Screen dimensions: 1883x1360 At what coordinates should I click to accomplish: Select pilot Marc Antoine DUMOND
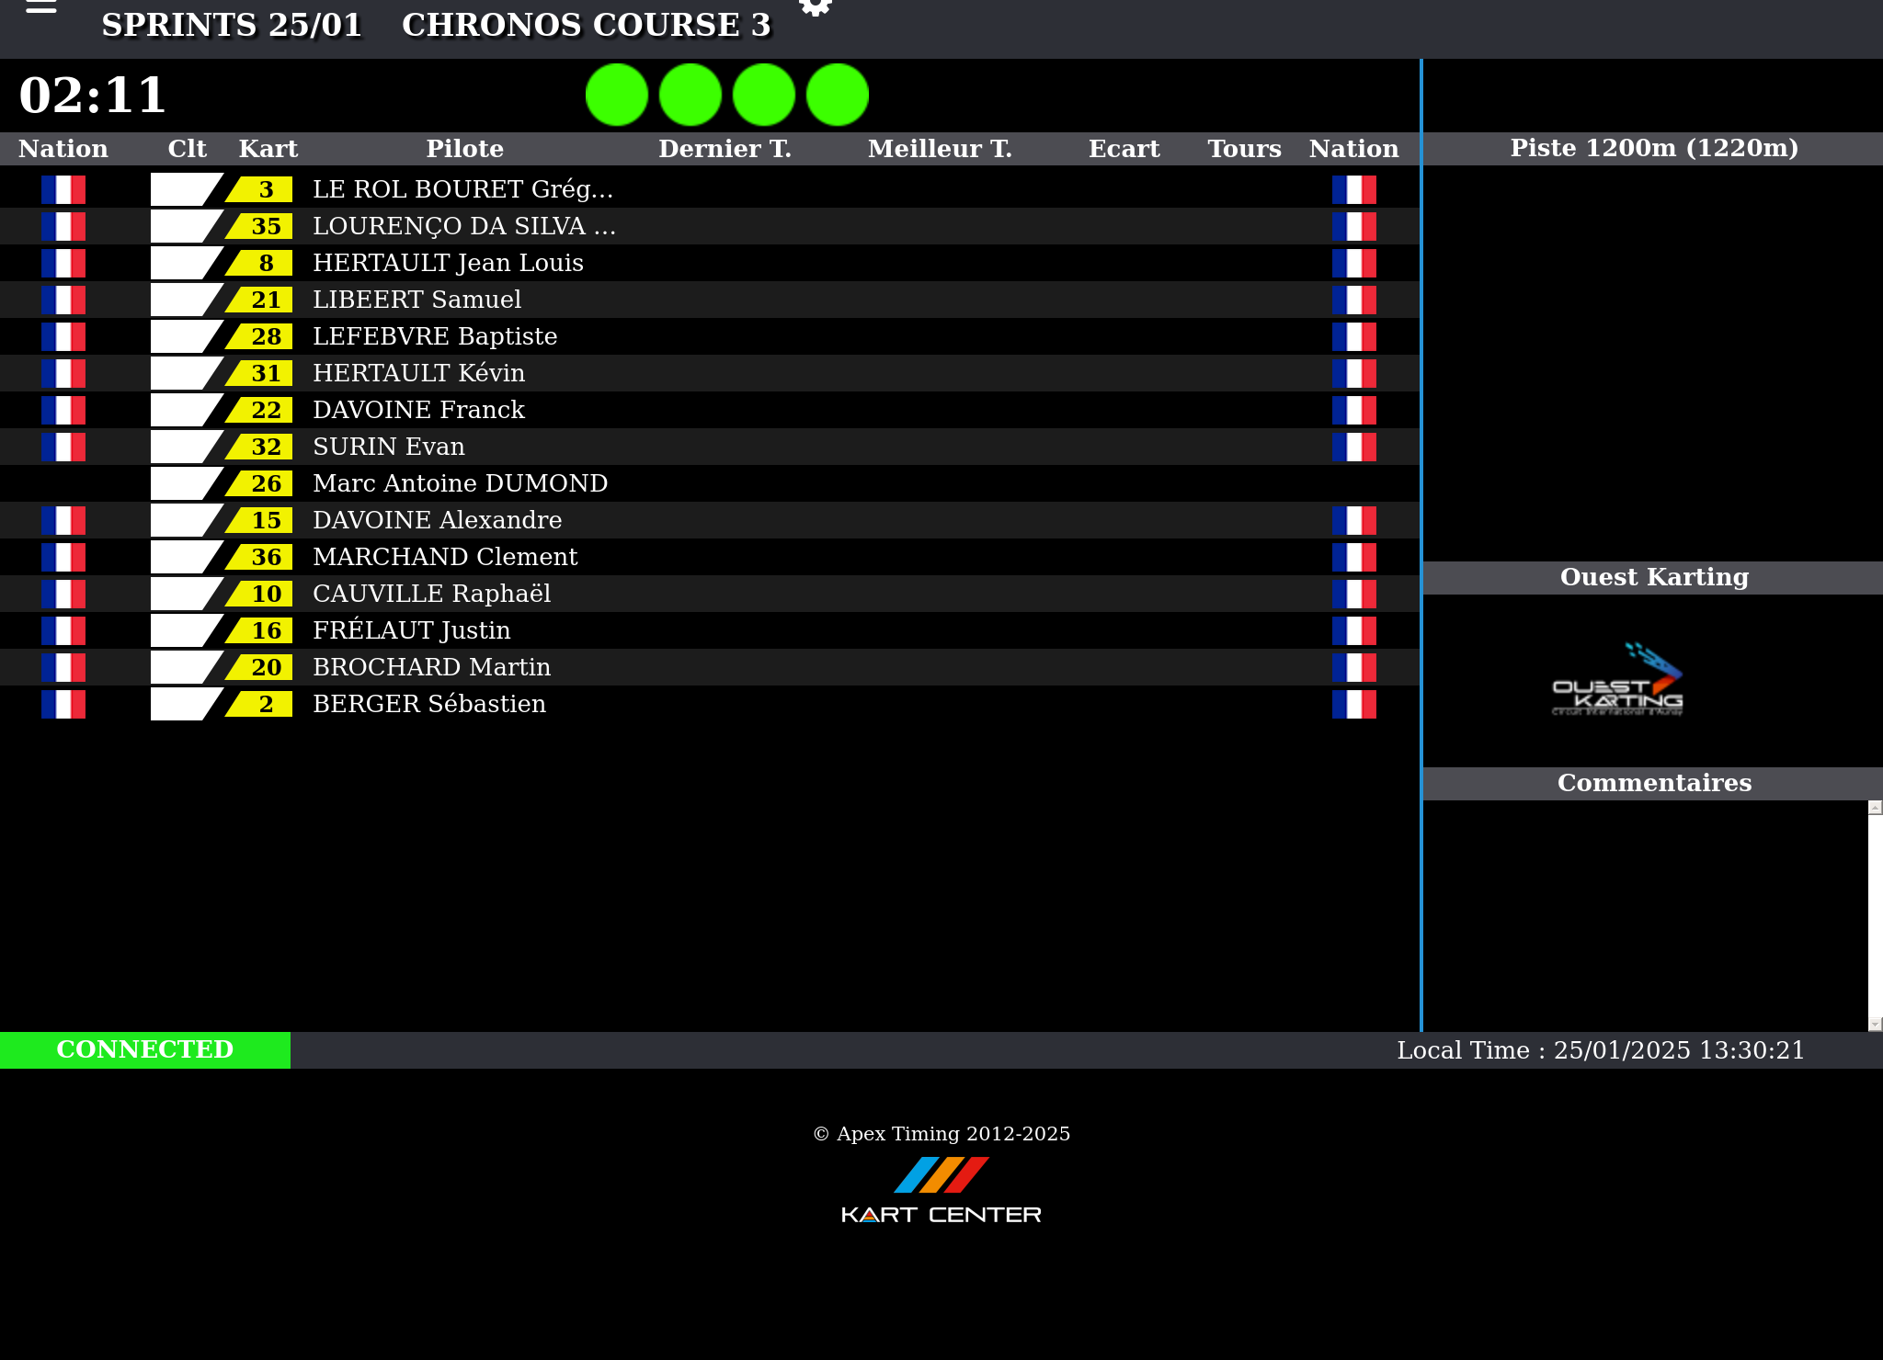[460, 483]
